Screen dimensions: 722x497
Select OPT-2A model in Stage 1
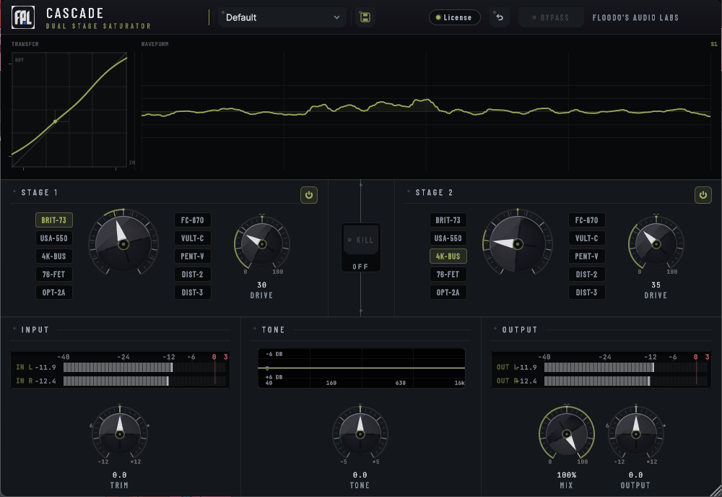pyautogui.click(x=54, y=292)
